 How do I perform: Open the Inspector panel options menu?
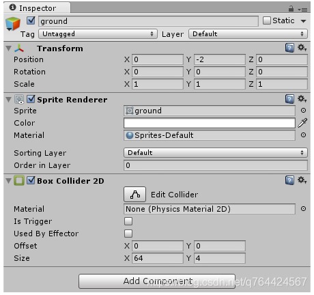tap(302, 10)
